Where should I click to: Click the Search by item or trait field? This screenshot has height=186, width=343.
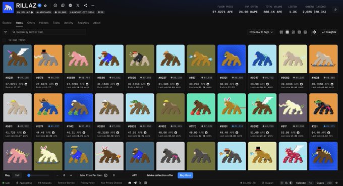click(x=48, y=32)
